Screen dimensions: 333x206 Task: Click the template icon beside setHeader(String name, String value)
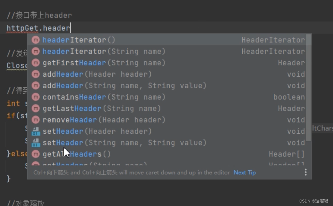click(35, 143)
